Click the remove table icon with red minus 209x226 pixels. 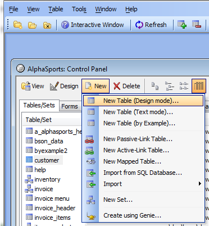click(x=197, y=25)
